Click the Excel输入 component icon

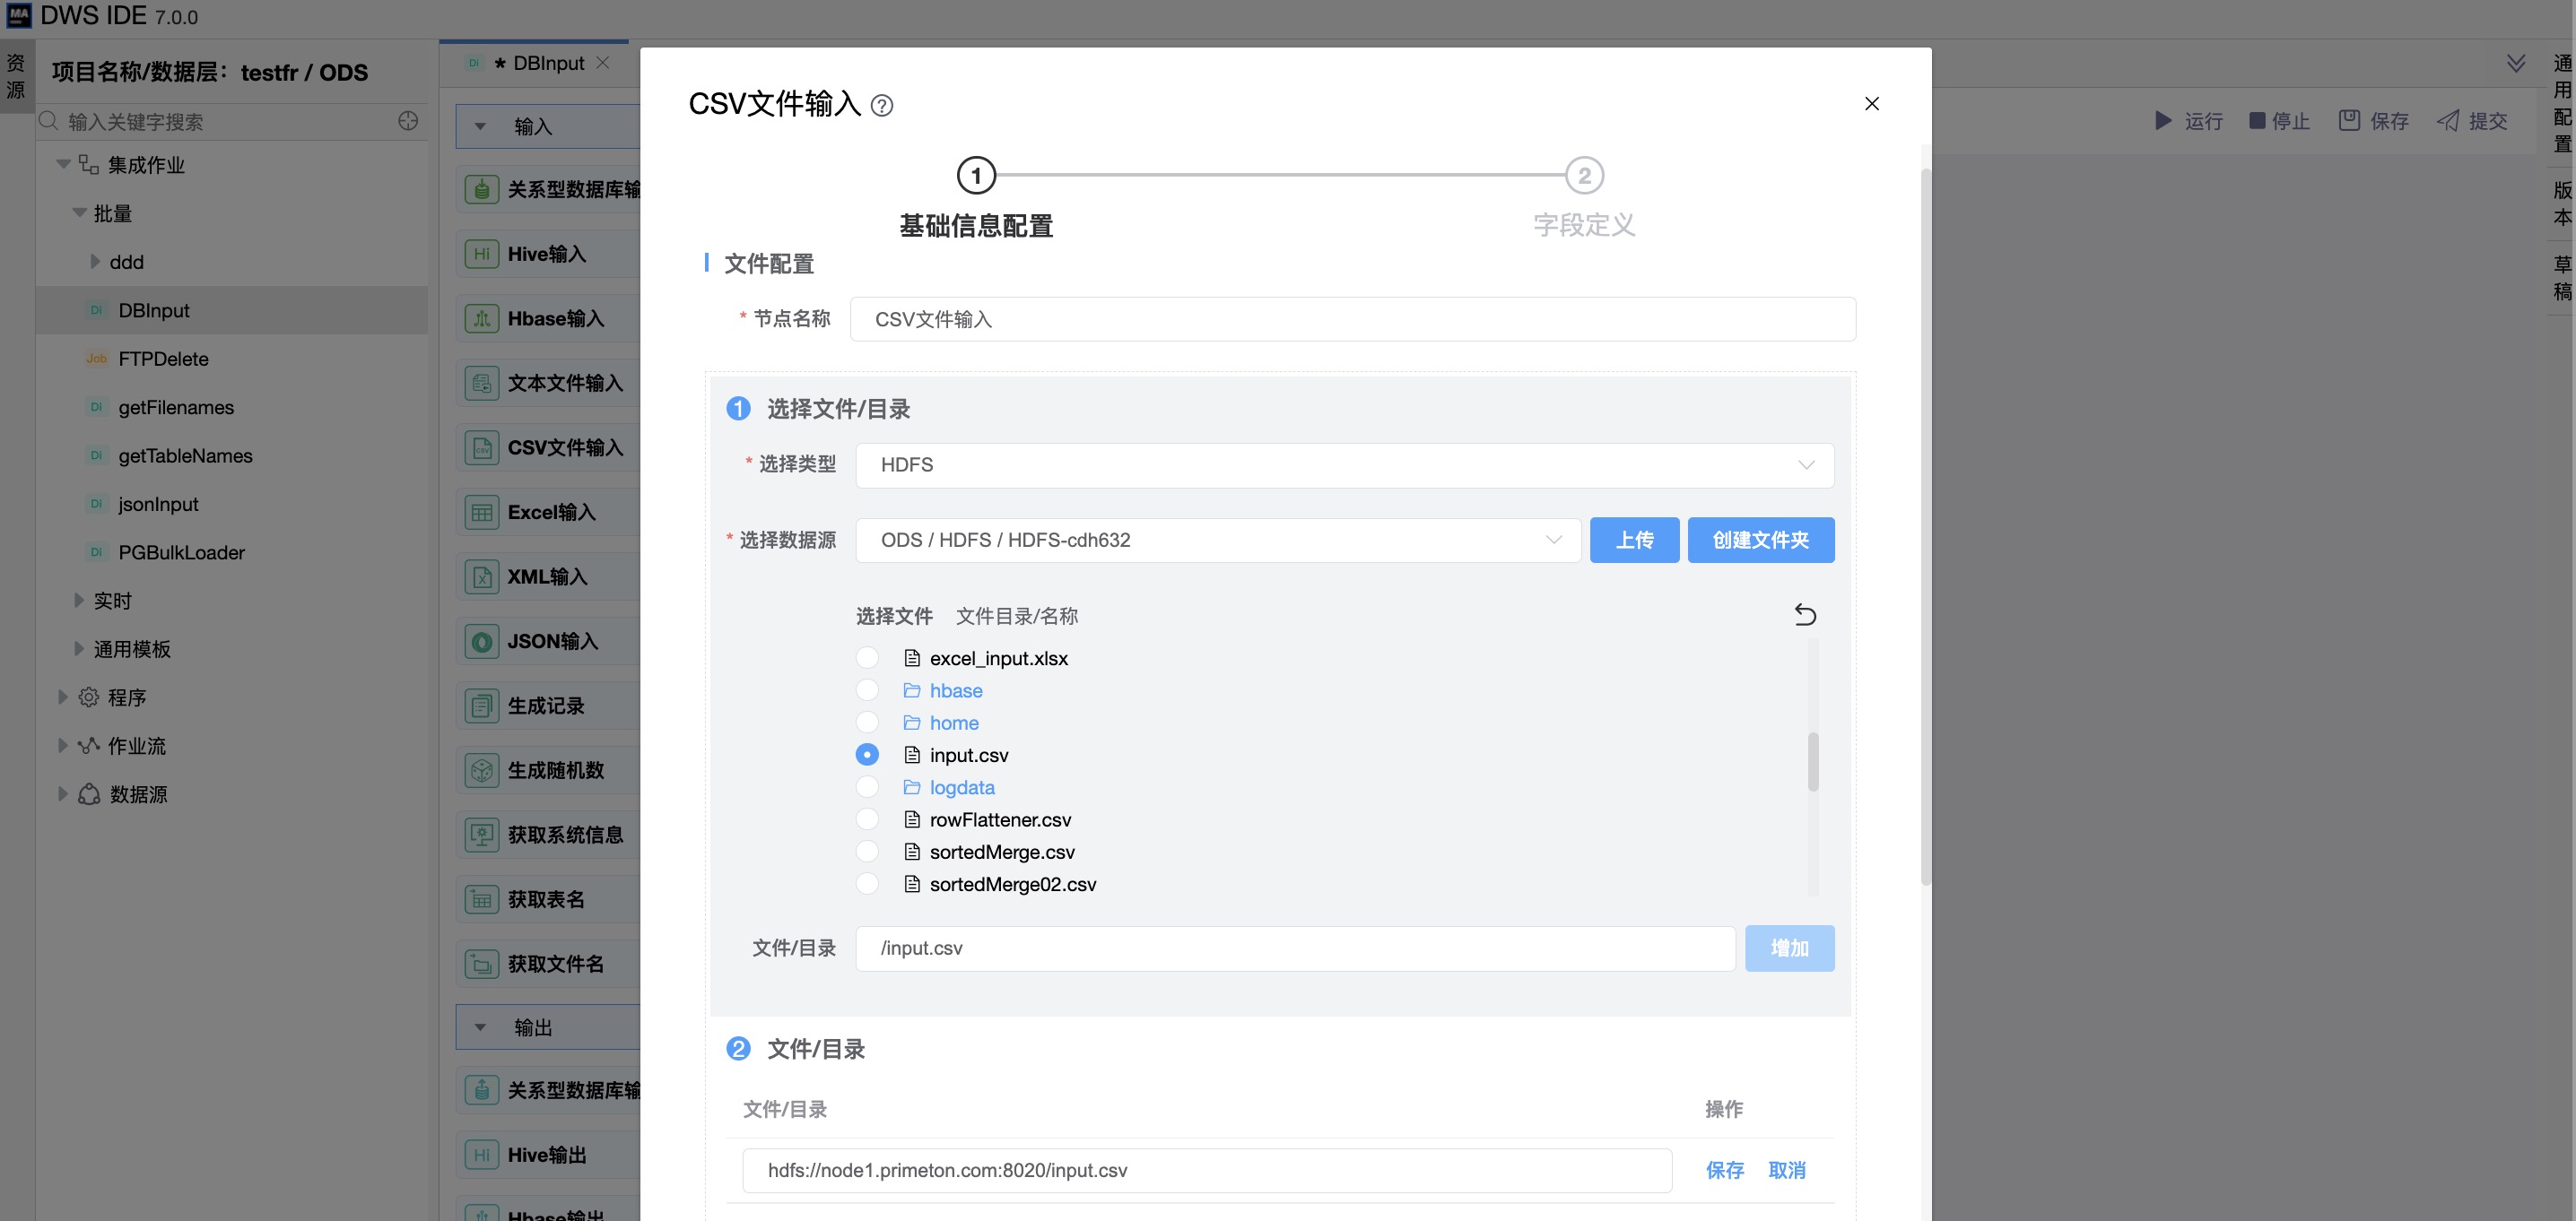pos(482,513)
